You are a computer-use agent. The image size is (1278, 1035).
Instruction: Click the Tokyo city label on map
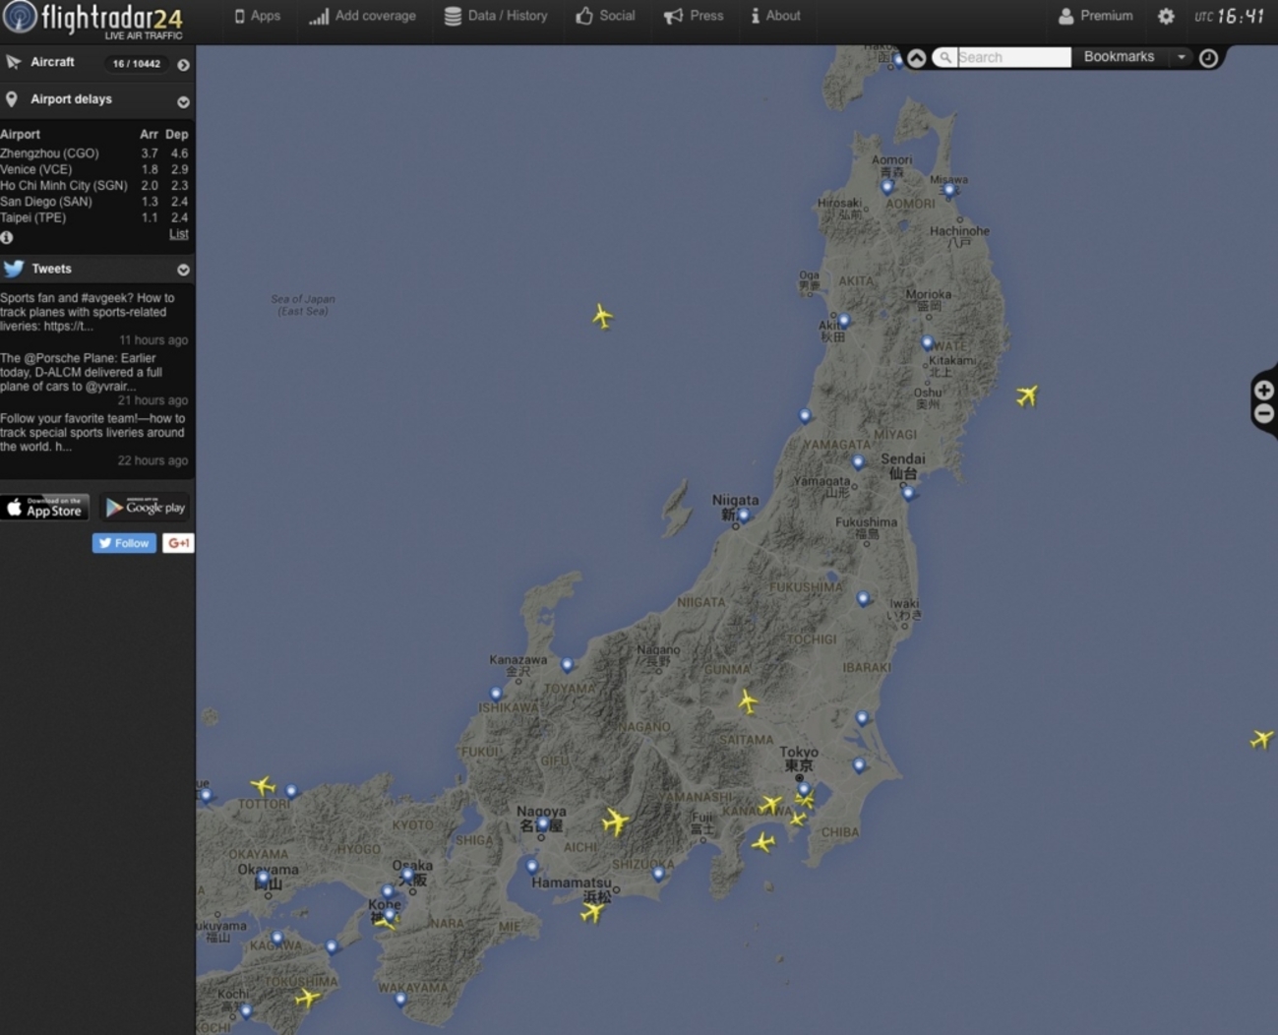[x=799, y=759]
